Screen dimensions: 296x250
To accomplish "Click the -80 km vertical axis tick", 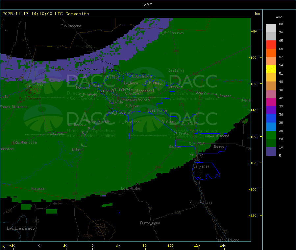I will point(254,31).
